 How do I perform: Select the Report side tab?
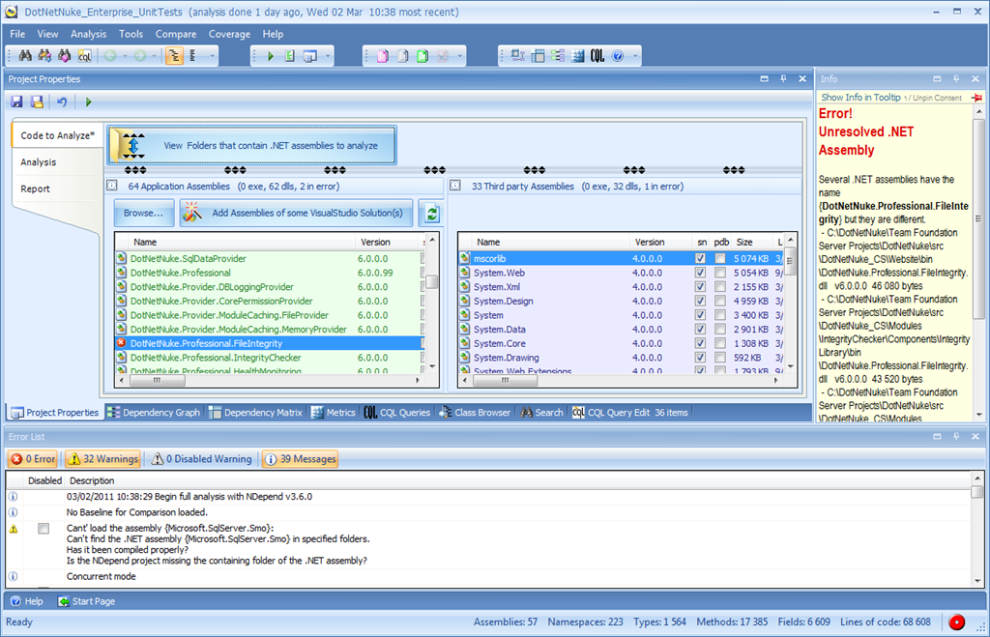36,188
